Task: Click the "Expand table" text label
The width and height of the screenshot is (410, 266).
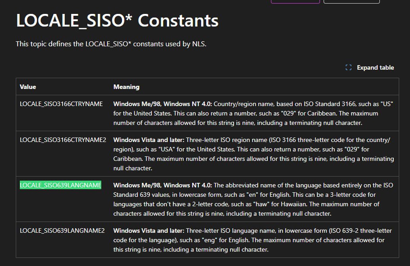Action: tap(375, 68)
